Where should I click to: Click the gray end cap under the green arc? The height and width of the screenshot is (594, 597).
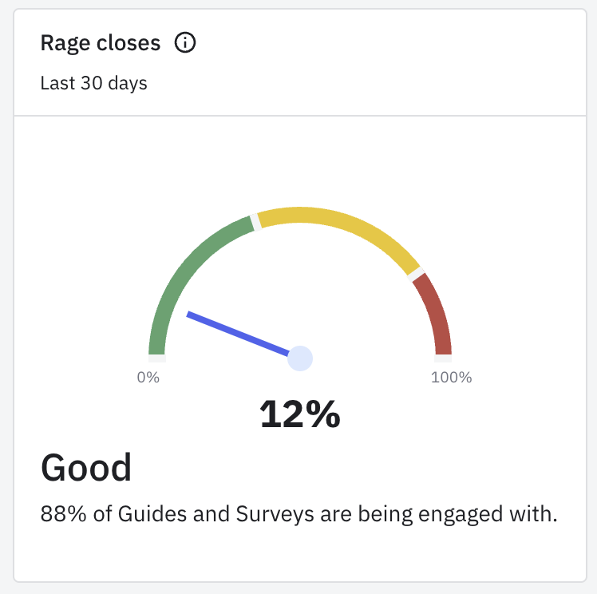156,358
